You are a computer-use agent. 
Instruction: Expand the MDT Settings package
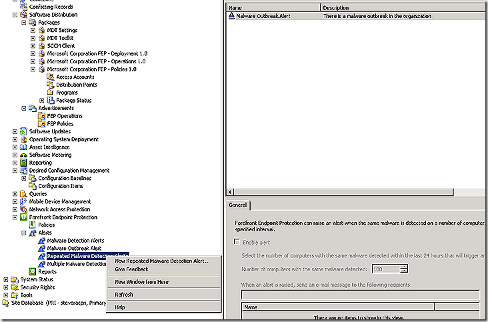pos(33,30)
